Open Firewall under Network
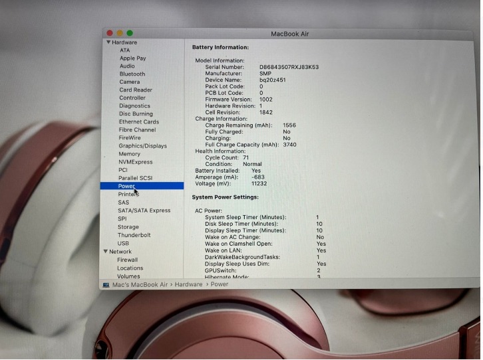 pyautogui.click(x=127, y=260)
